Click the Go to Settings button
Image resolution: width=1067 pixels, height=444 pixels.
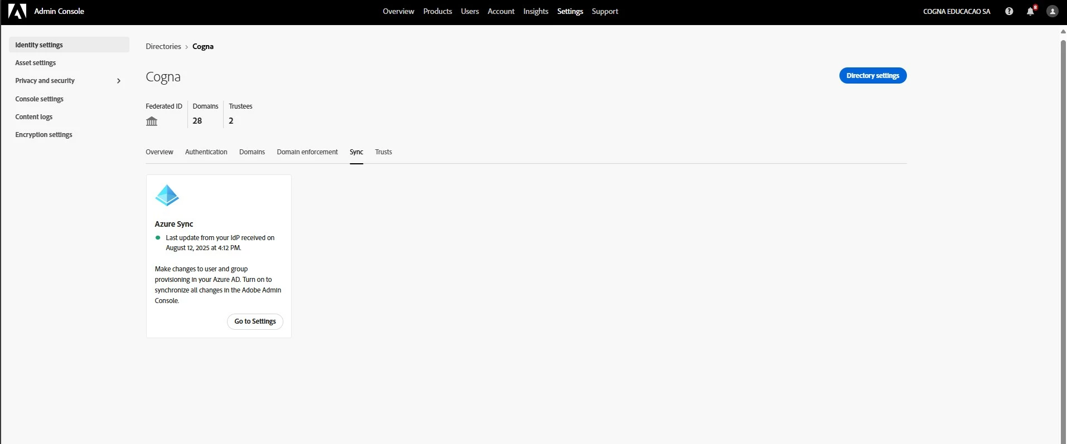click(255, 321)
